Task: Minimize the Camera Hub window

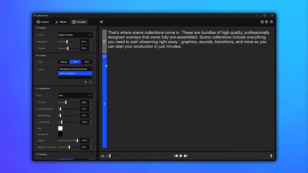Action: (x=257, y=15)
